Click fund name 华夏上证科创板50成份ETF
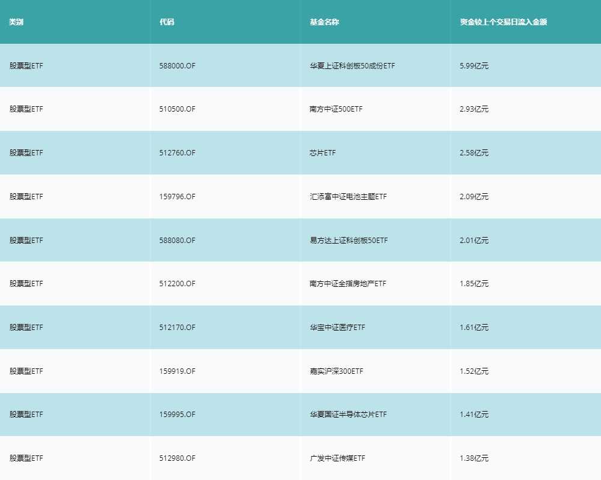The height and width of the screenshot is (480, 601). tap(352, 66)
